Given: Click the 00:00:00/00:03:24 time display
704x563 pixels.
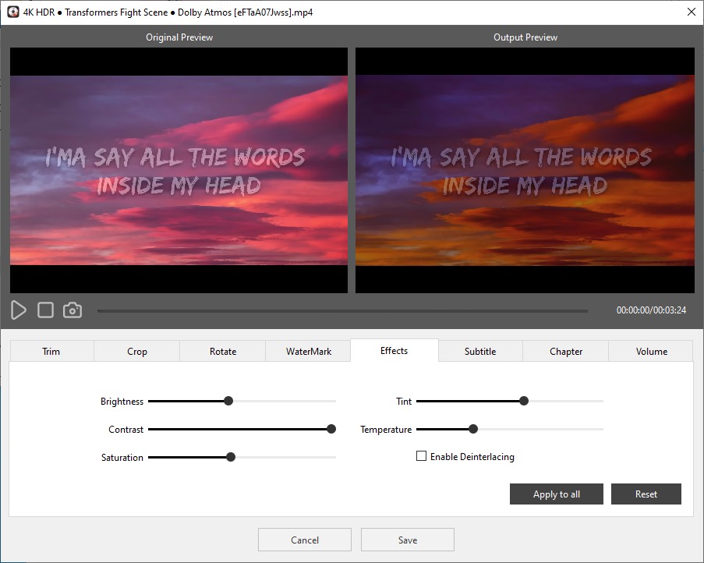Looking at the screenshot, I should pos(651,310).
